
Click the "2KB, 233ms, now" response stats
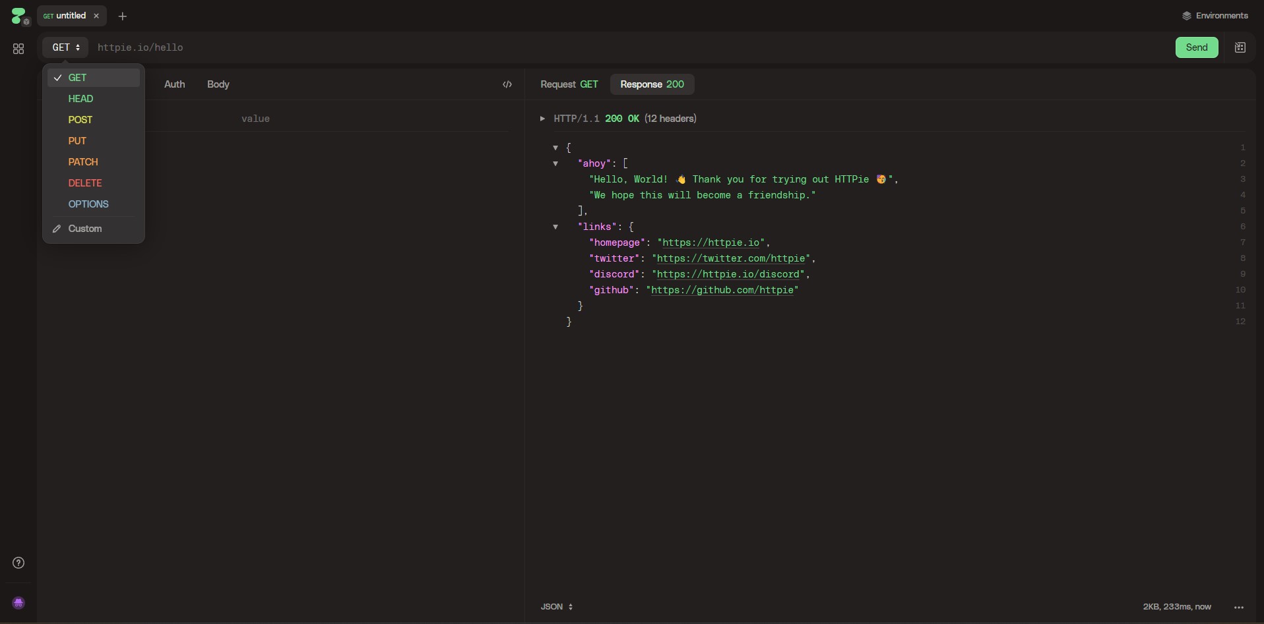tap(1177, 607)
